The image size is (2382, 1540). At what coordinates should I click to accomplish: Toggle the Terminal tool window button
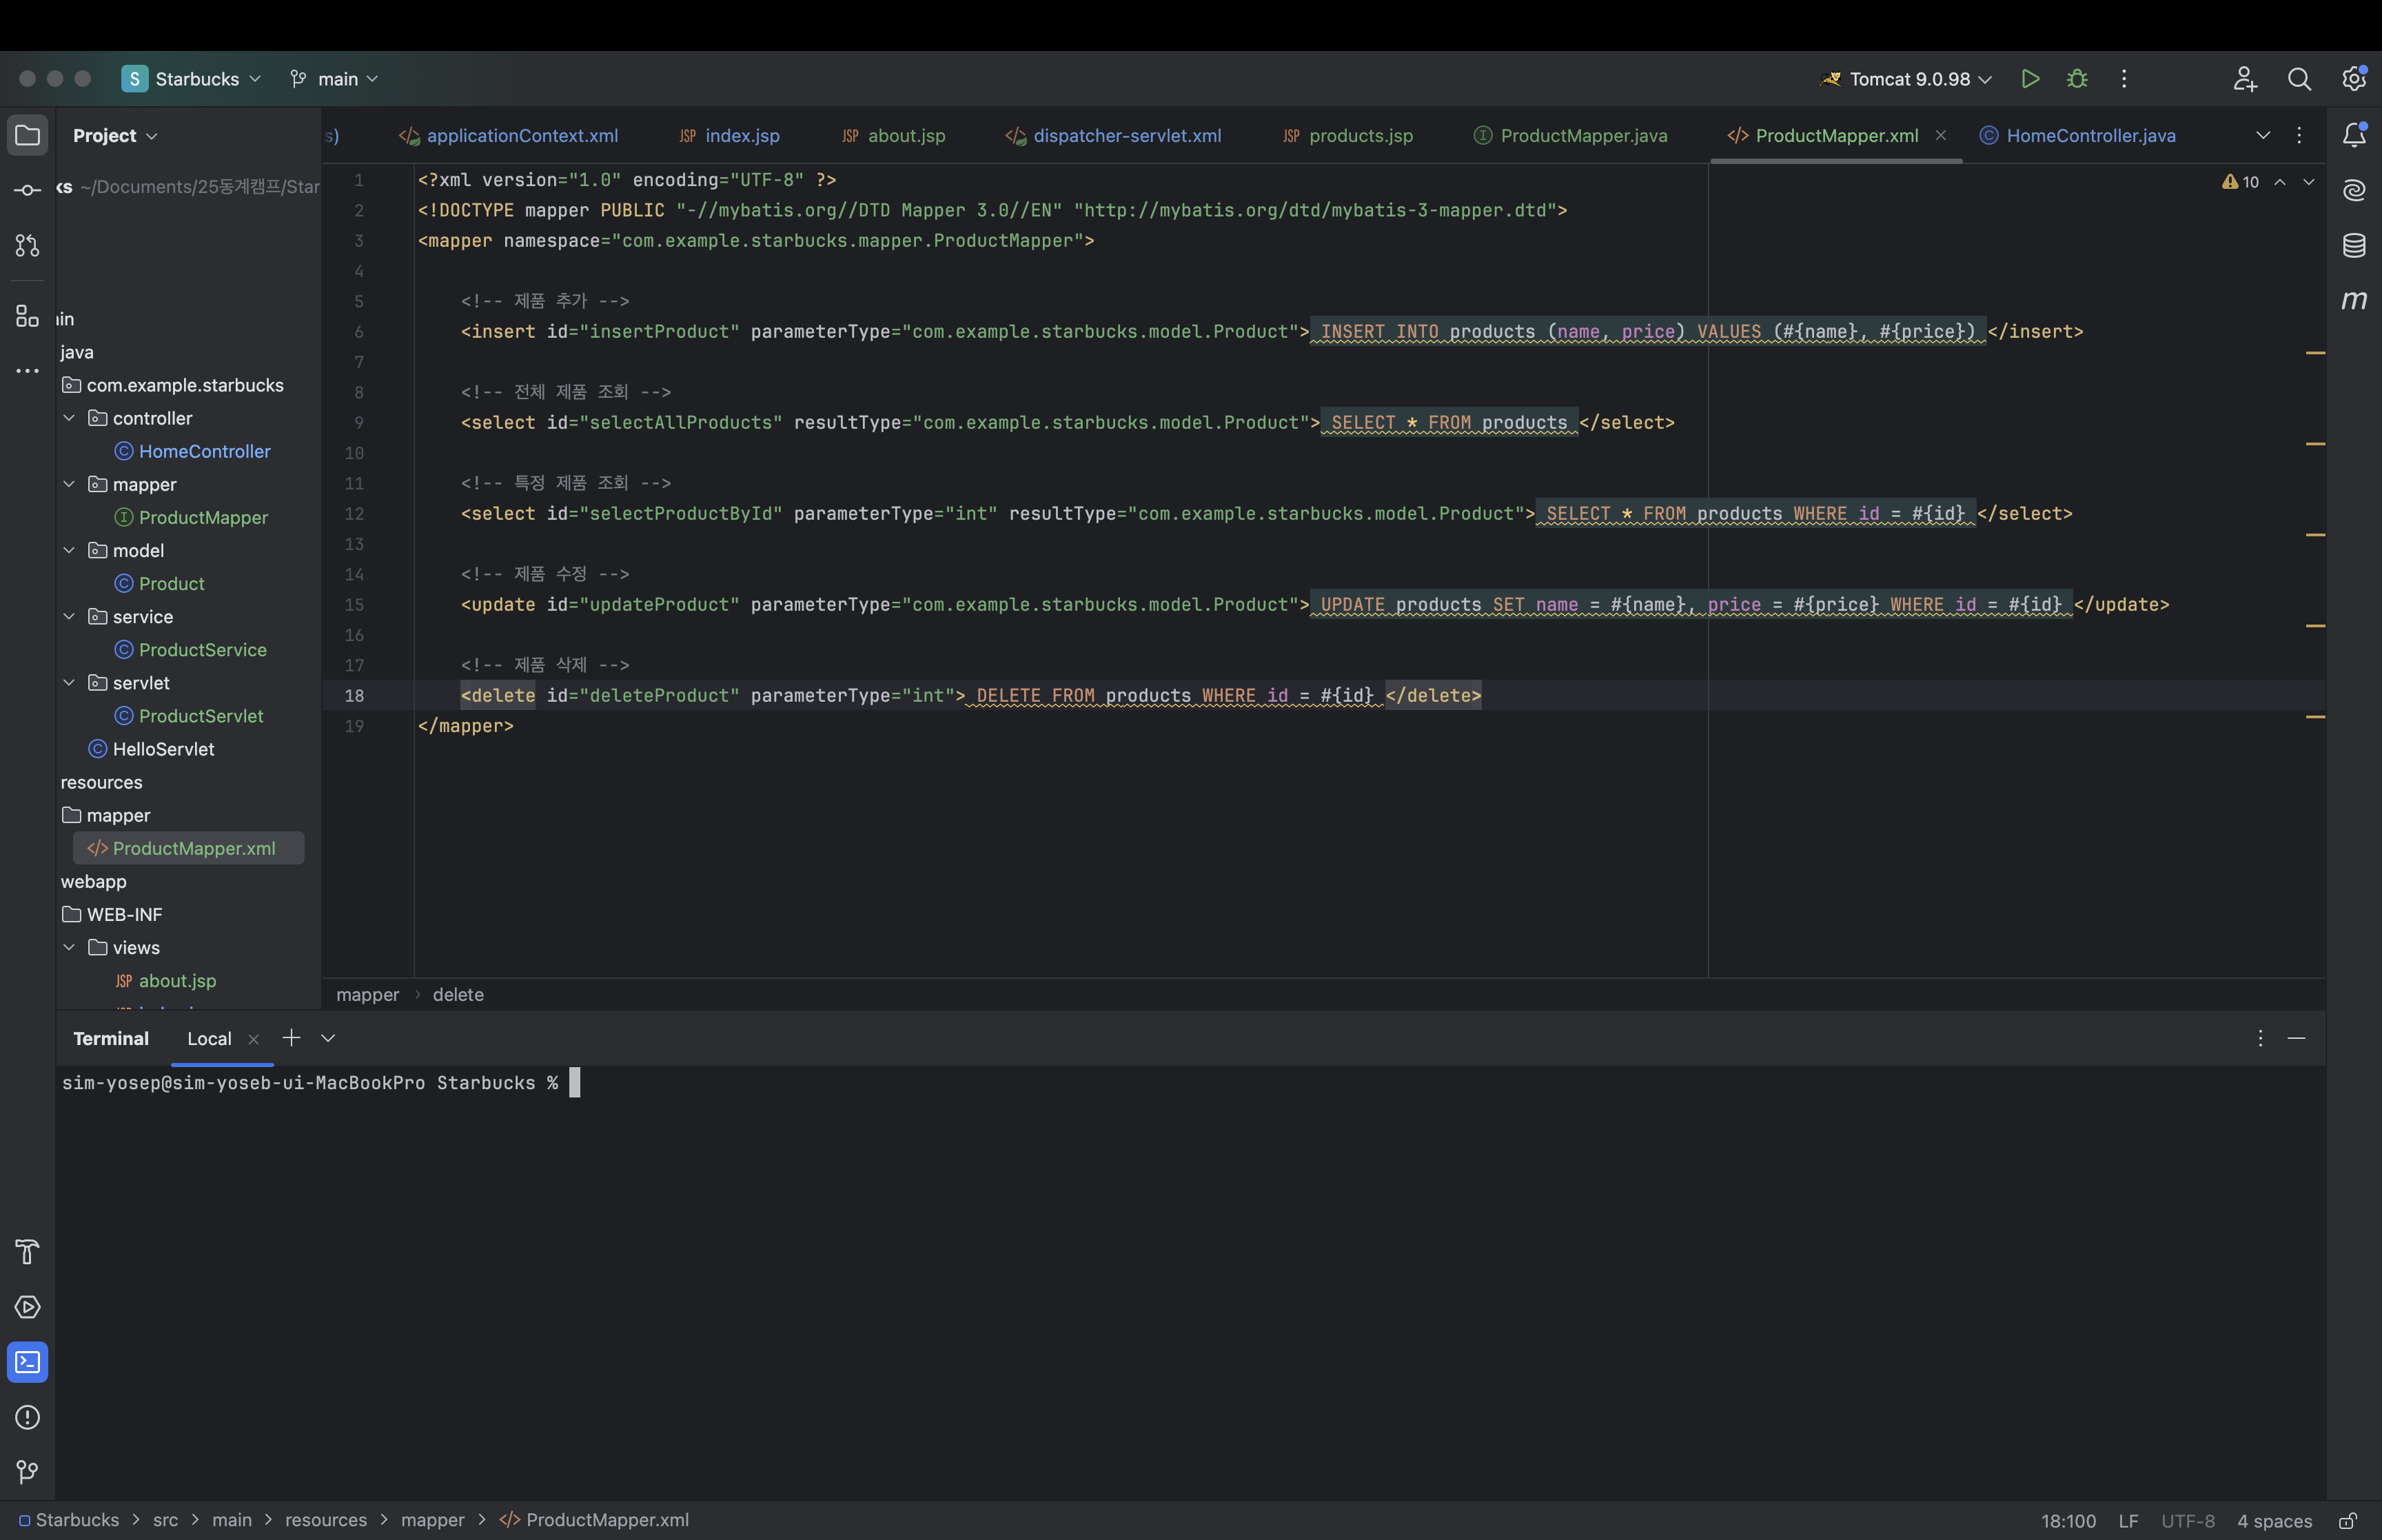27,1362
